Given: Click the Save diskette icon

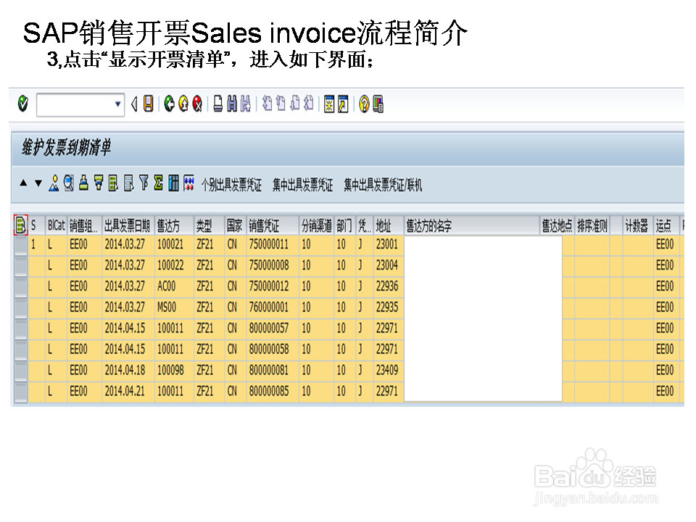Looking at the screenshot, I should coord(148,104).
